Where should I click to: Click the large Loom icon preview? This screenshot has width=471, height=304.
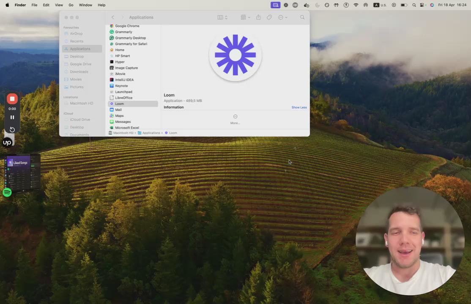(x=235, y=55)
